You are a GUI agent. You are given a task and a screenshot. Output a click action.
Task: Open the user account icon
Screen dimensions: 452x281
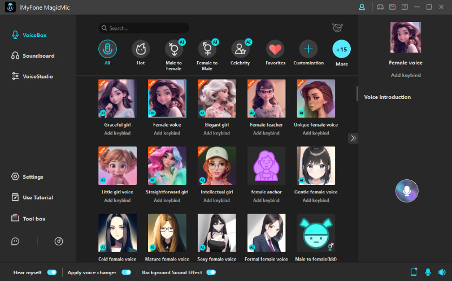[362, 7]
